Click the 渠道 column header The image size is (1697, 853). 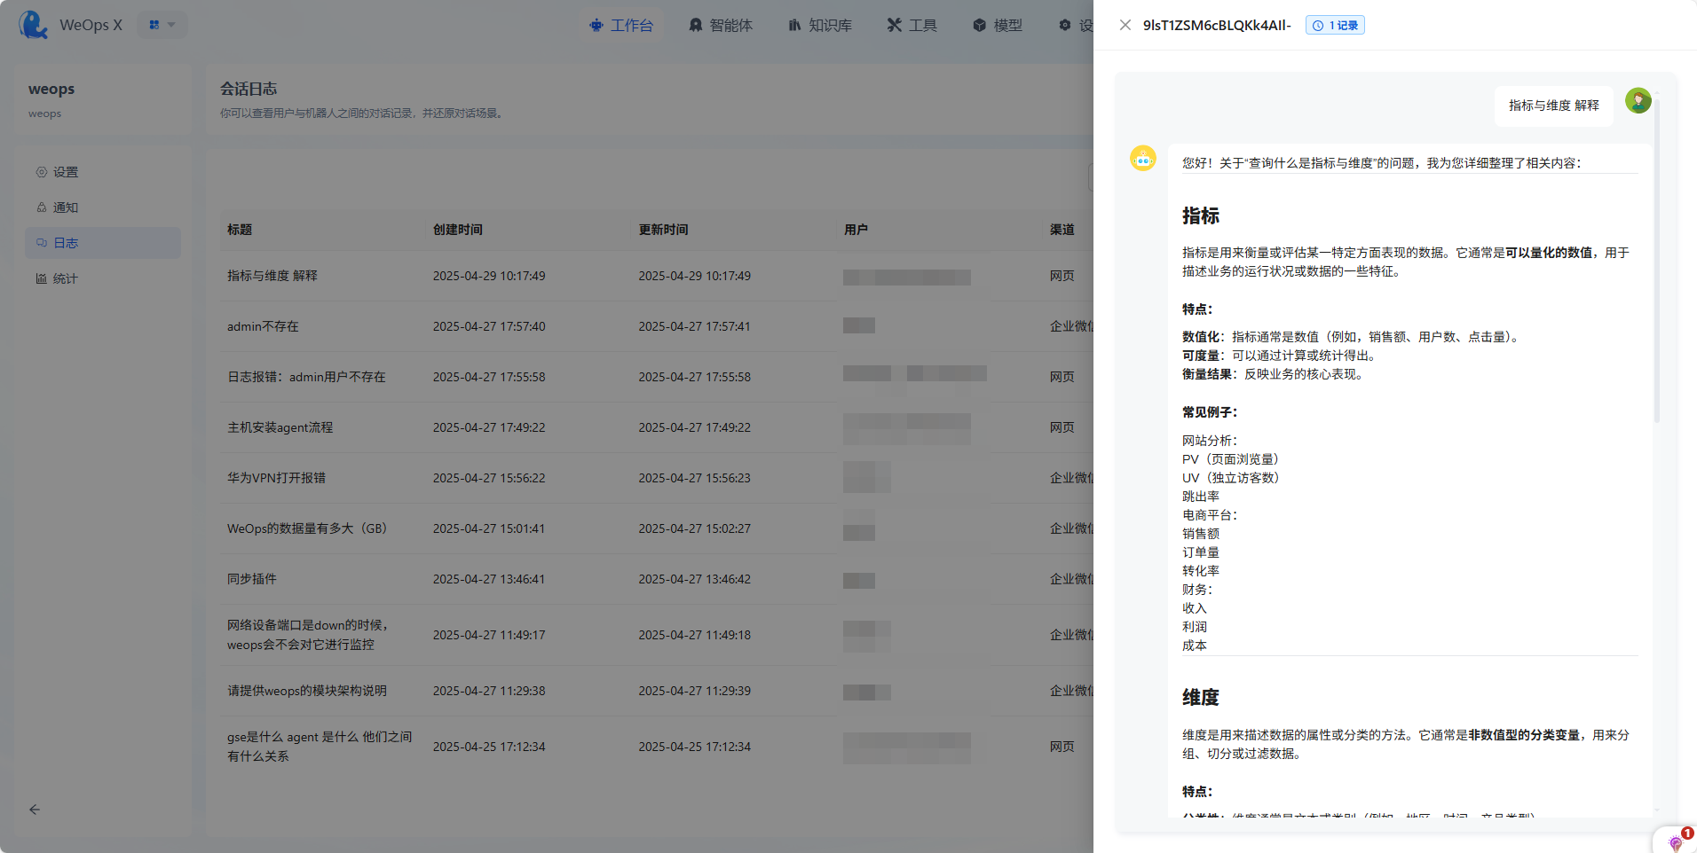click(1062, 230)
